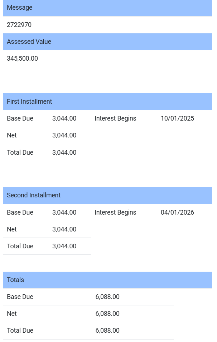Click Second Installment Net amount
The image size is (217, 342).
click(64, 229)
